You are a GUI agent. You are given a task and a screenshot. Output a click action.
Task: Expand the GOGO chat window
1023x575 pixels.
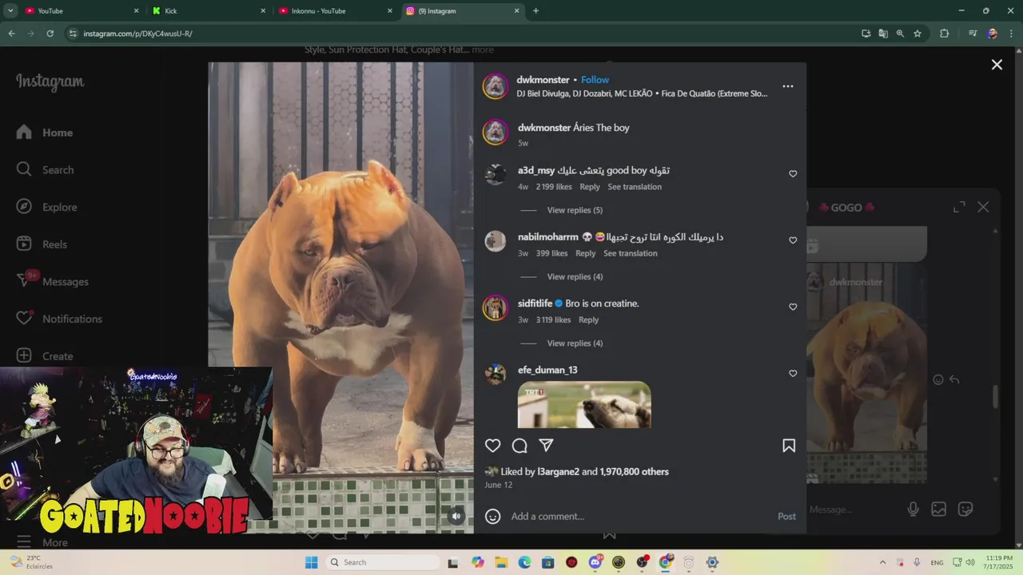pos(959,207)
